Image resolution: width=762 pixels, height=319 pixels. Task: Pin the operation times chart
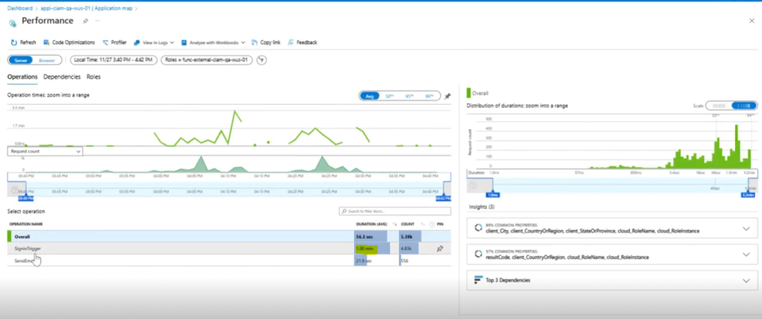(x=447, y=96)
